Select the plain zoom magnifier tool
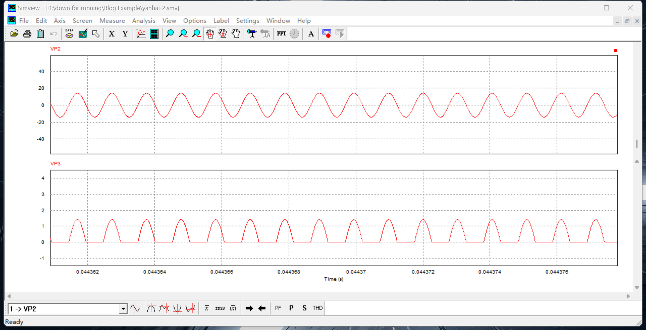The width and height of the screenshot is (646, 330). 170,34
